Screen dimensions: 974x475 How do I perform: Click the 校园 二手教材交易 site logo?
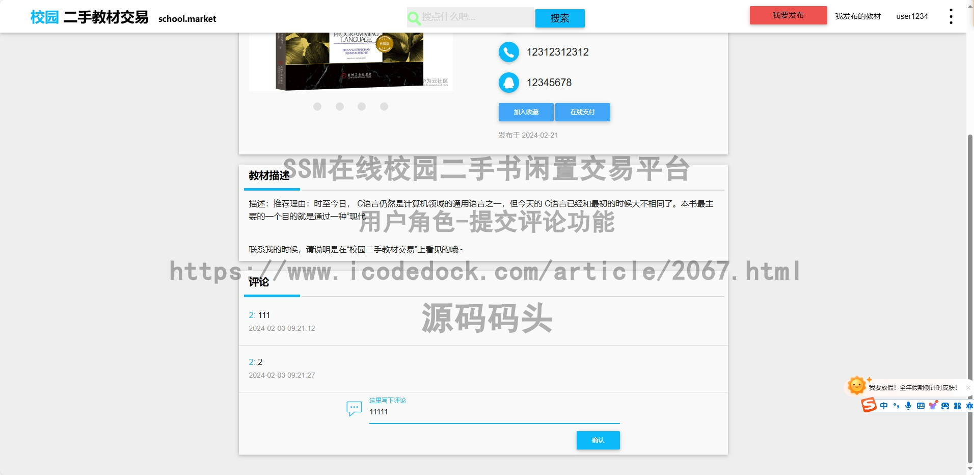pyautogui.click(x=89, y=17)
